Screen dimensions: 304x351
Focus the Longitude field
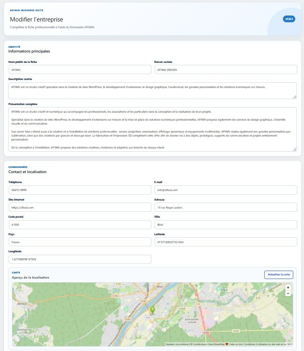point(80,259)
